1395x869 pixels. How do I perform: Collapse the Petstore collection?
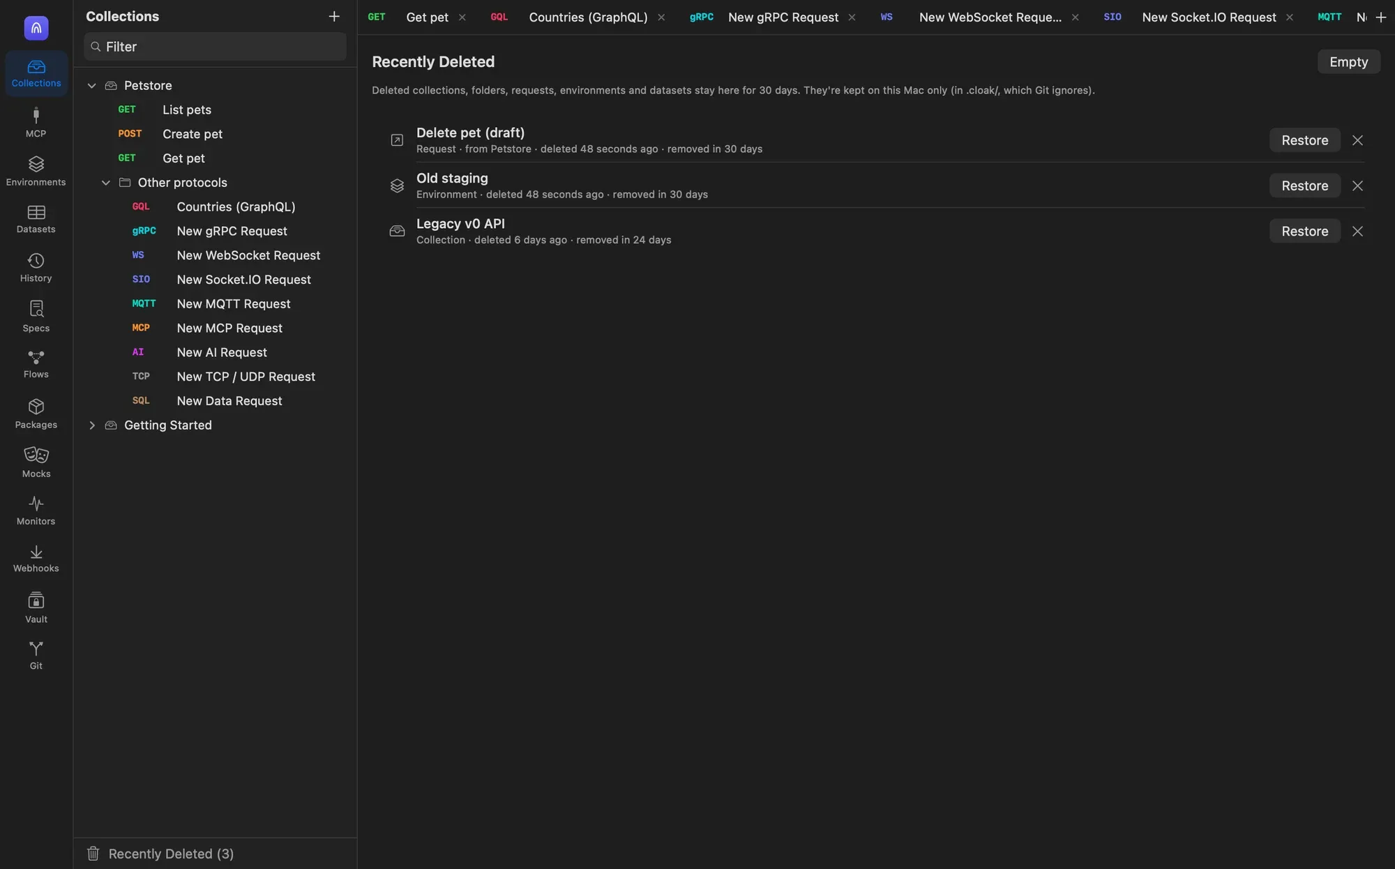(x=91, y=85)
